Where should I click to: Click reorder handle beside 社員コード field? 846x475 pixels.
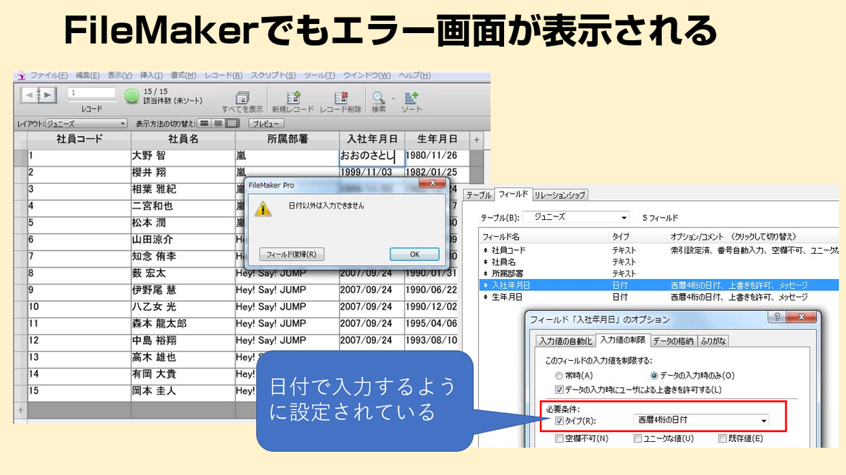pos(485,250)
